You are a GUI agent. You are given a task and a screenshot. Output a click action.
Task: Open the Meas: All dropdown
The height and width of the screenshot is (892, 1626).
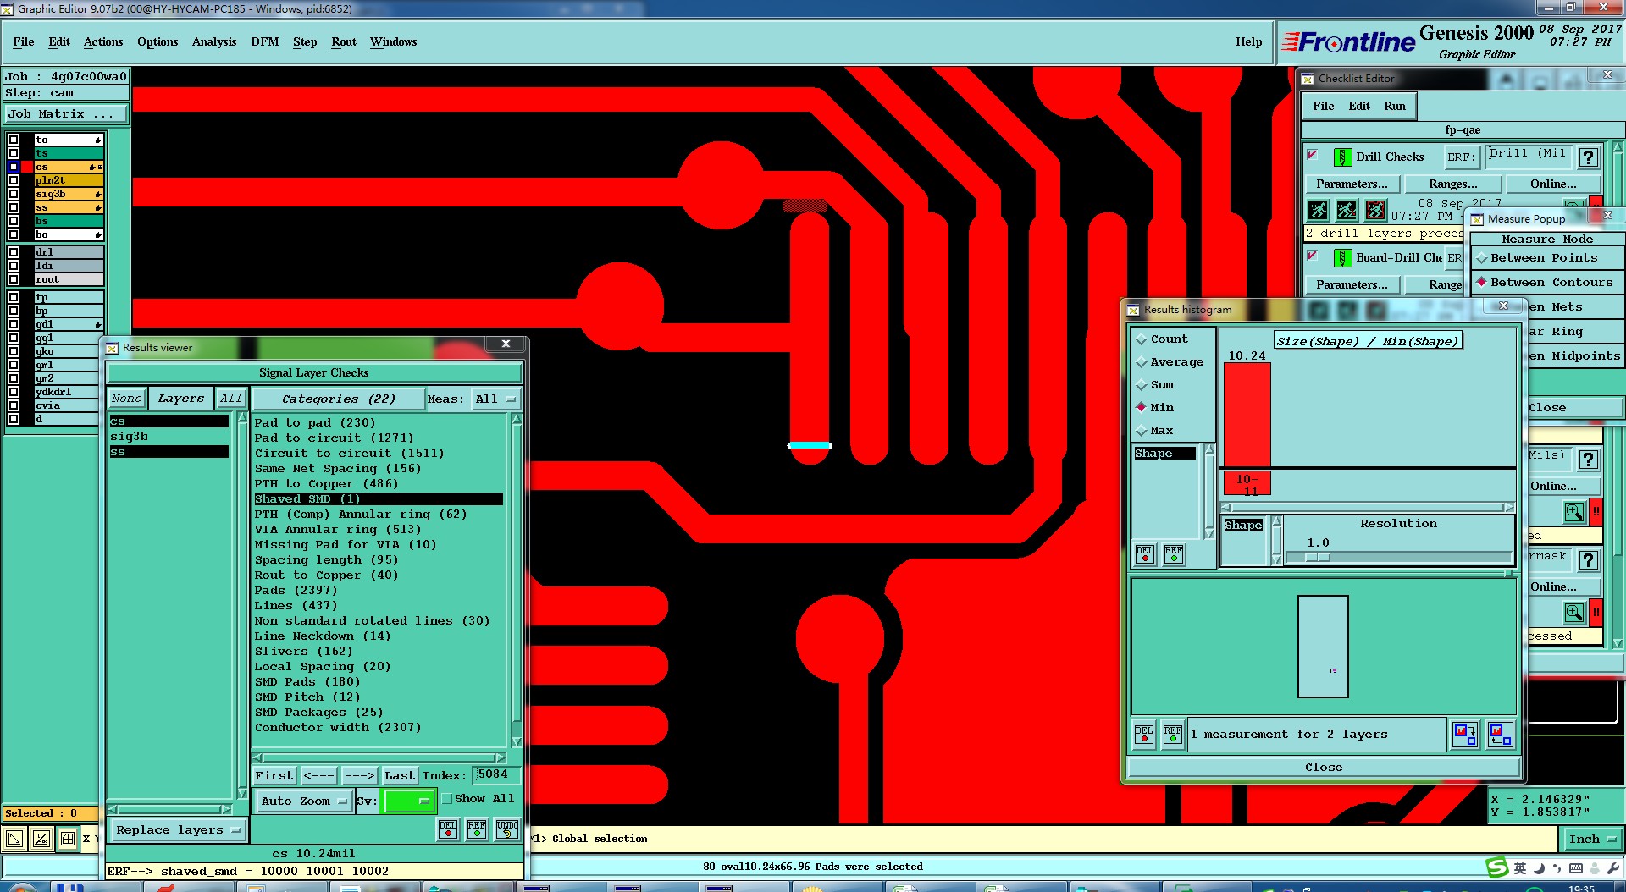click(495, 399)
